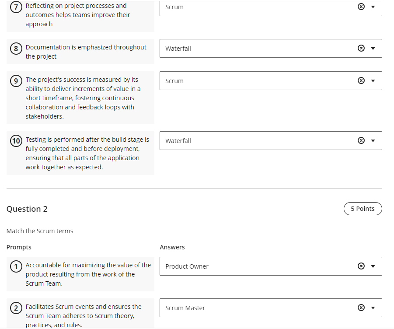Click the Prompts column header
This screenshot has height=329, width=394.
coord(19,247)
